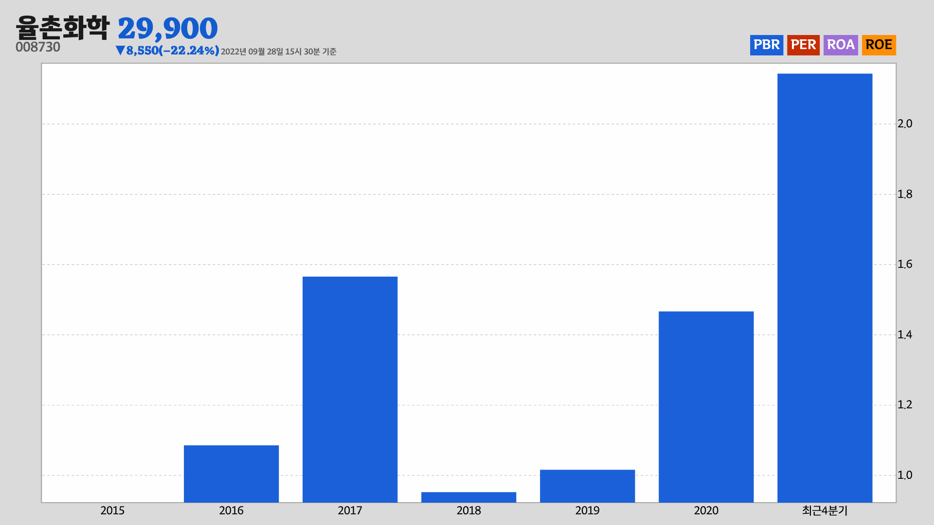
Task: Select the 2020 PBR bar
Action: point(706,407)
